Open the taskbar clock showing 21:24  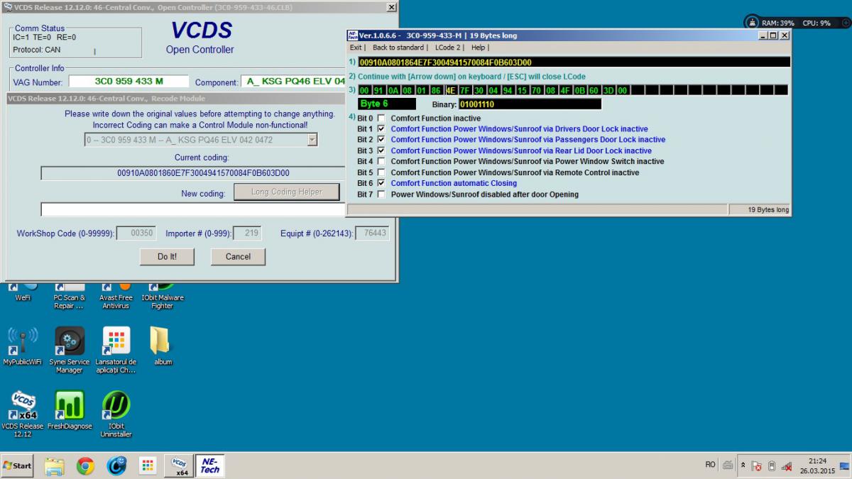coord(816,466)
